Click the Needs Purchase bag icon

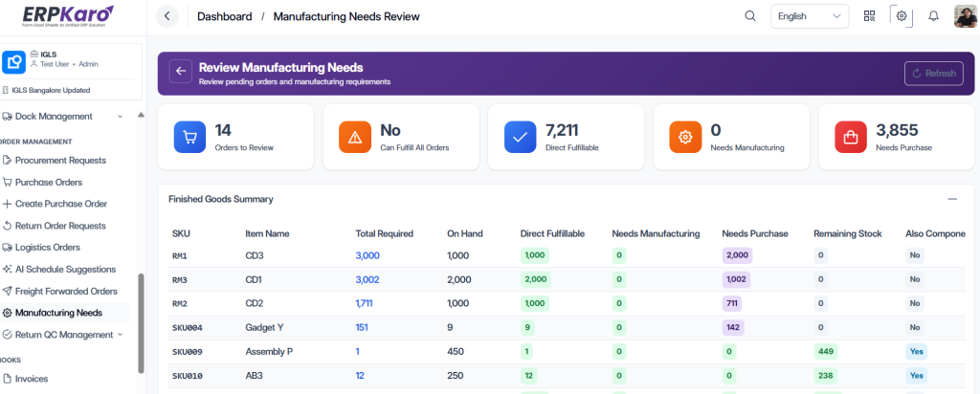coord(851,137)
